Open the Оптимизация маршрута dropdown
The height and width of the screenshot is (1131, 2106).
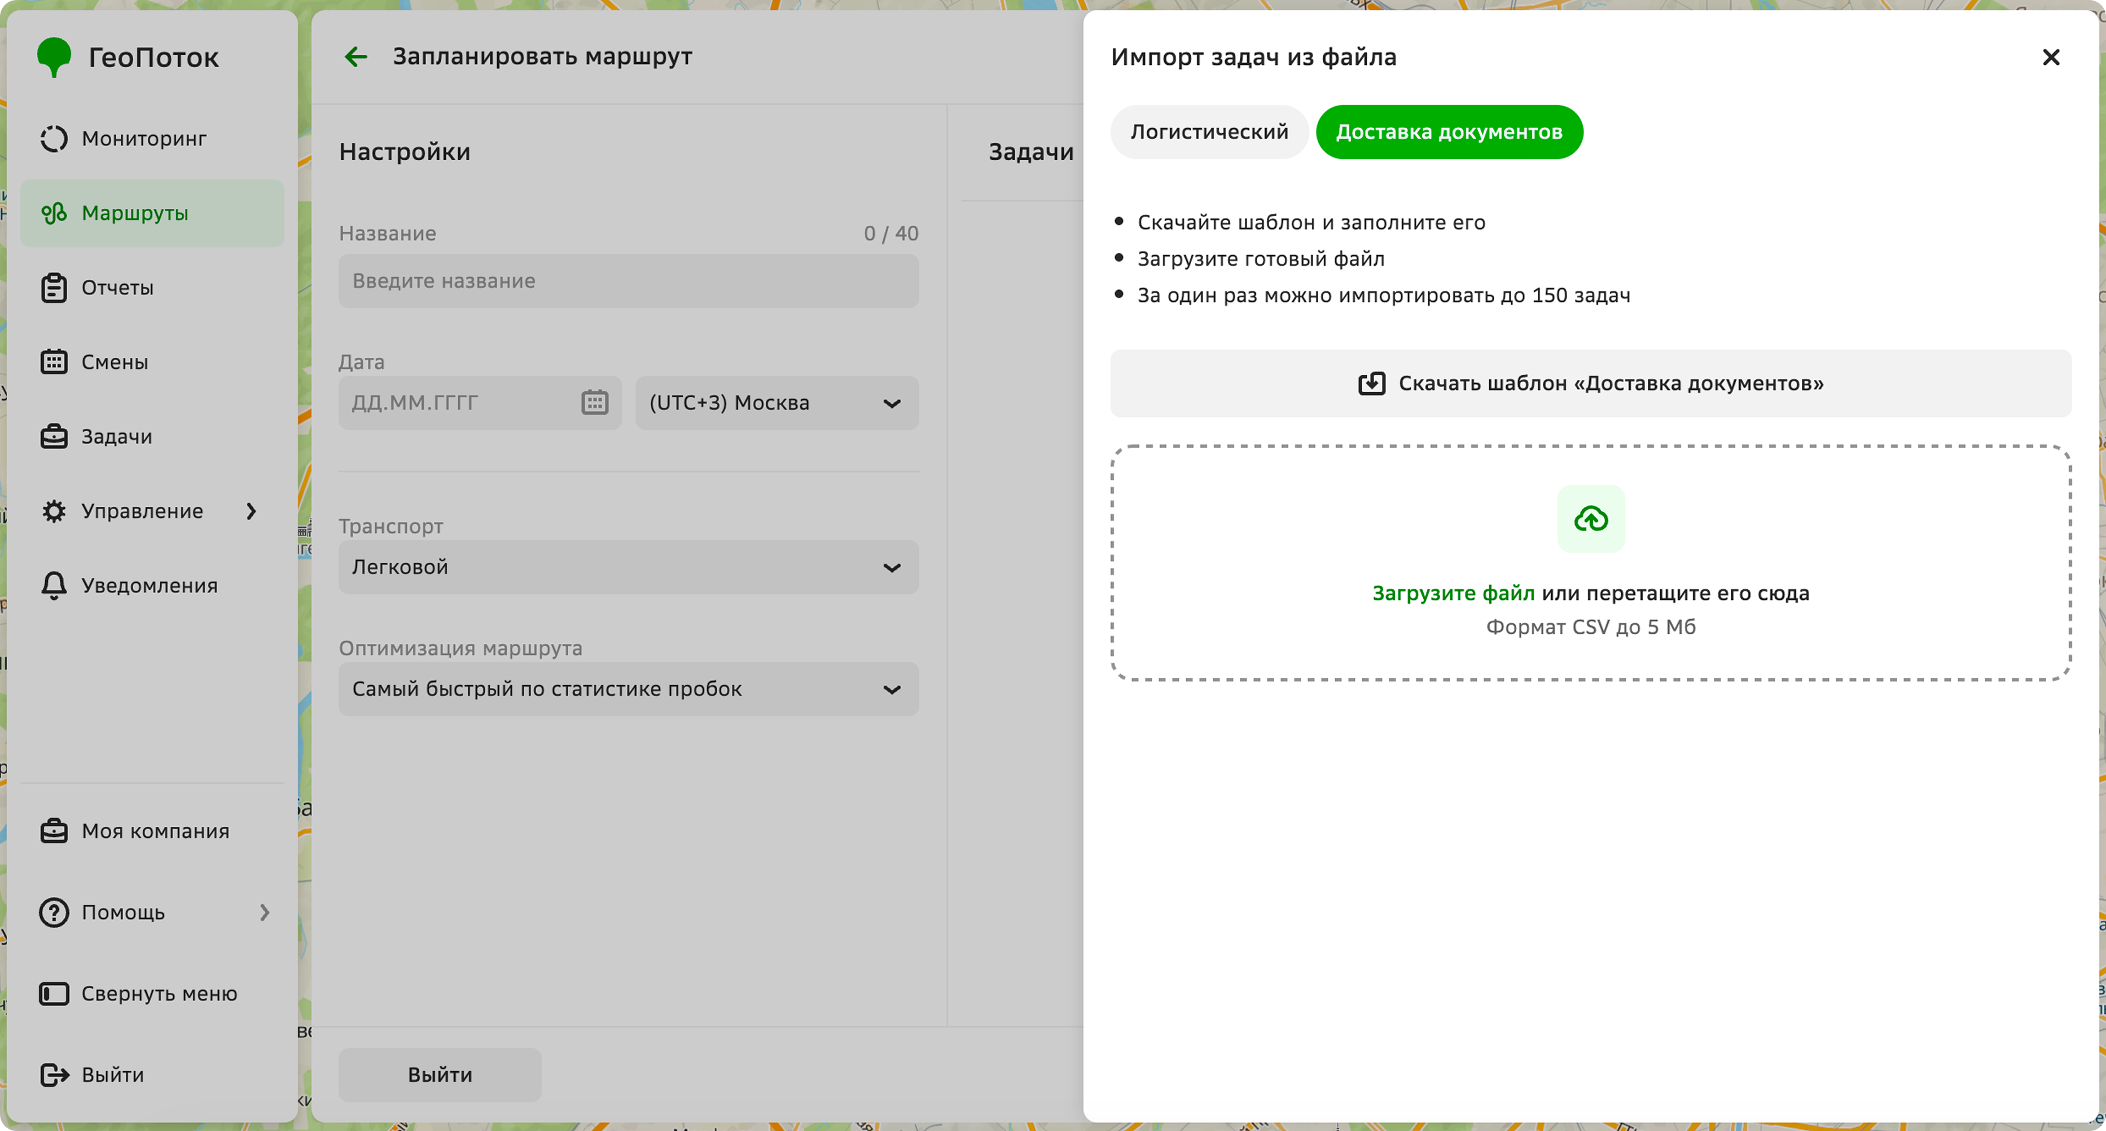coord(629,689)
